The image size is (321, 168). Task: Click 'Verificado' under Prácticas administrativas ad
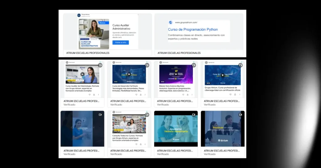210,154
